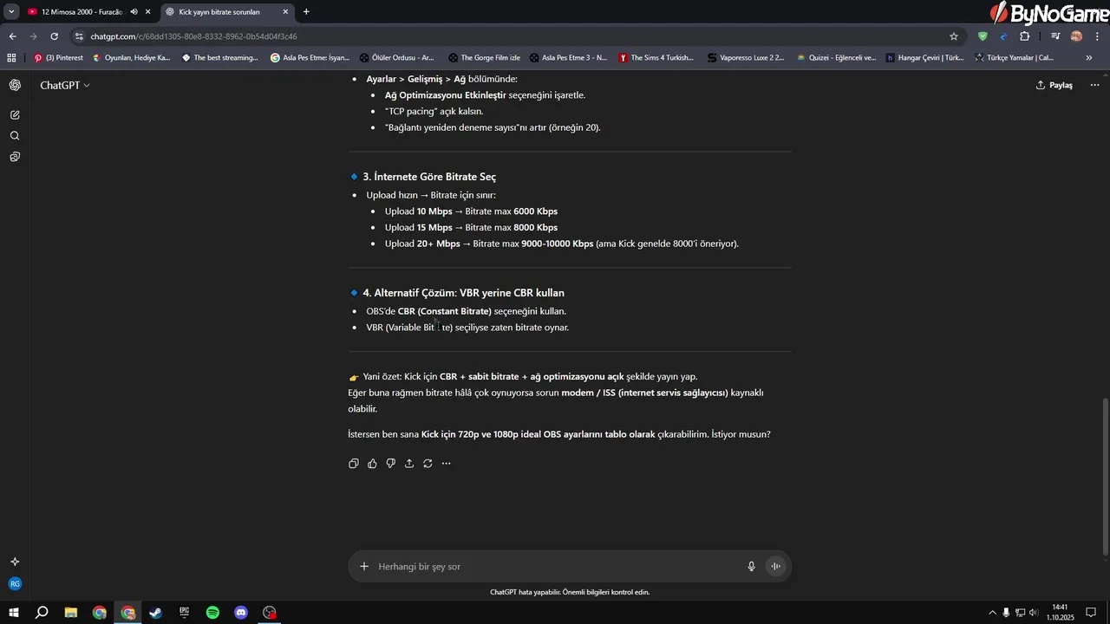This screenshot has height=624, width=1110.
Task: Focus the chatgpt.com address bar
Action: click(512, 36)
